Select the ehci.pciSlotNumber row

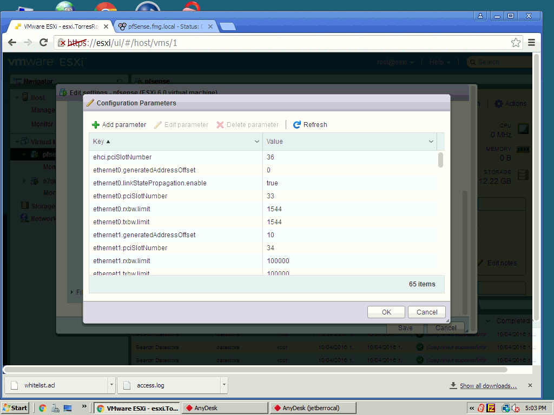263,157
